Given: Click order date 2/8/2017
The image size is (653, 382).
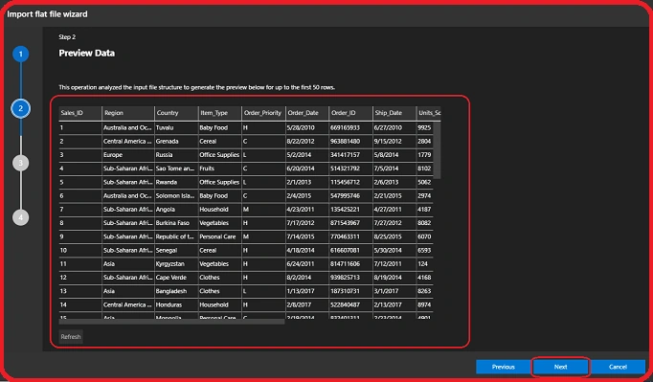Looking at the screenshot, I should [x=307, y=304].
